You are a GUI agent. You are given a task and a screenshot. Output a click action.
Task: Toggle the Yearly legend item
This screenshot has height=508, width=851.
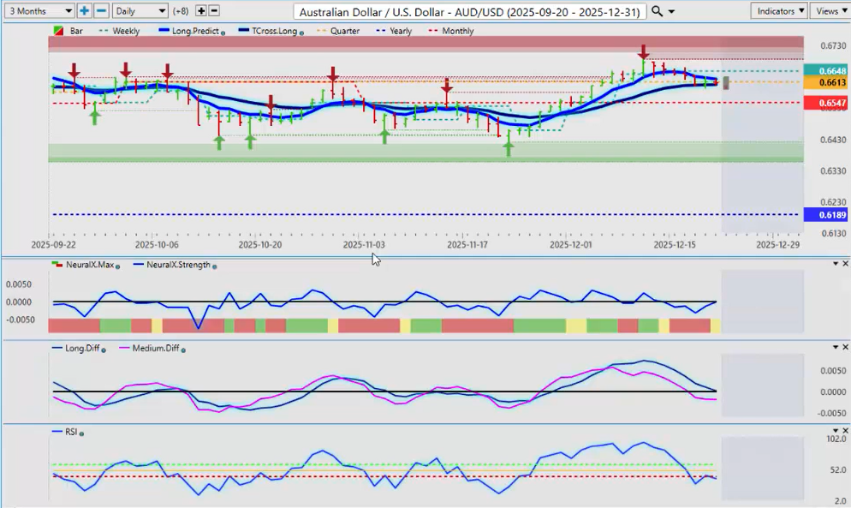[x=392, y=31]
